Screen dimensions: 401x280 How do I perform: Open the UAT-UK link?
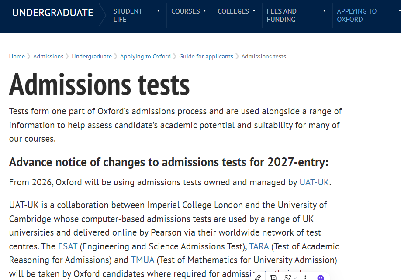pyautogui.click(x=314, y=182)
